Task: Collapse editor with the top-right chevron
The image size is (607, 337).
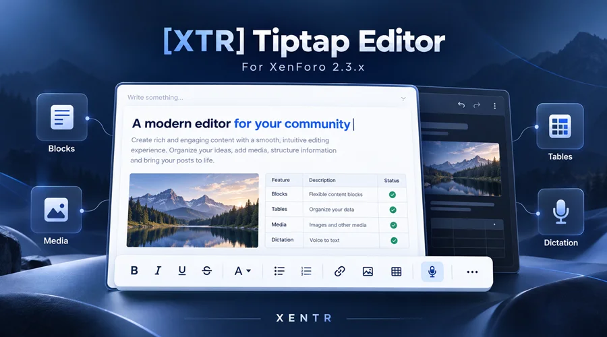Action: 403,99
